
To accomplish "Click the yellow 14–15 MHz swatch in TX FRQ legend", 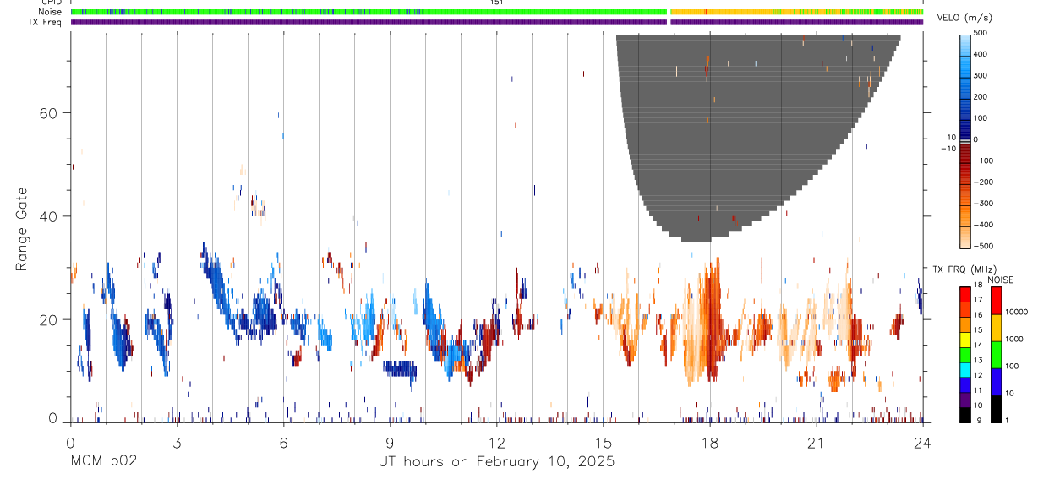I will pyautogui.click(x=964, y=340).
